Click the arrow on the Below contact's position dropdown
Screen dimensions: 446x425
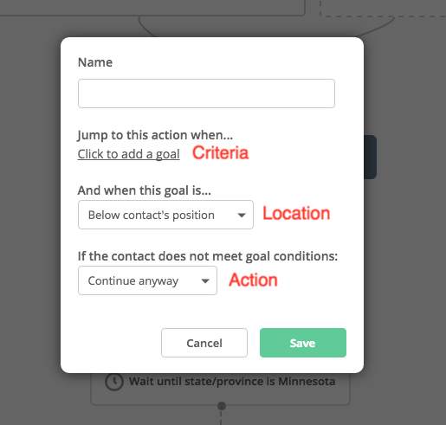(x=242, y=216)
